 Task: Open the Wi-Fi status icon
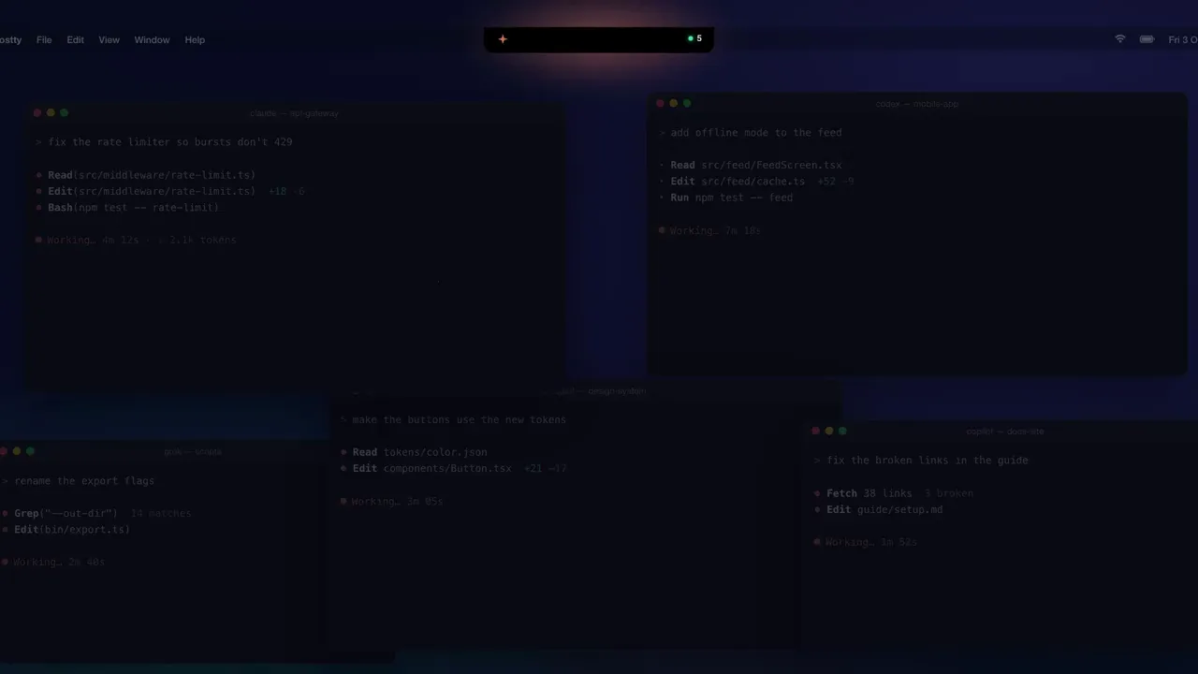[x=1119, y=39]
